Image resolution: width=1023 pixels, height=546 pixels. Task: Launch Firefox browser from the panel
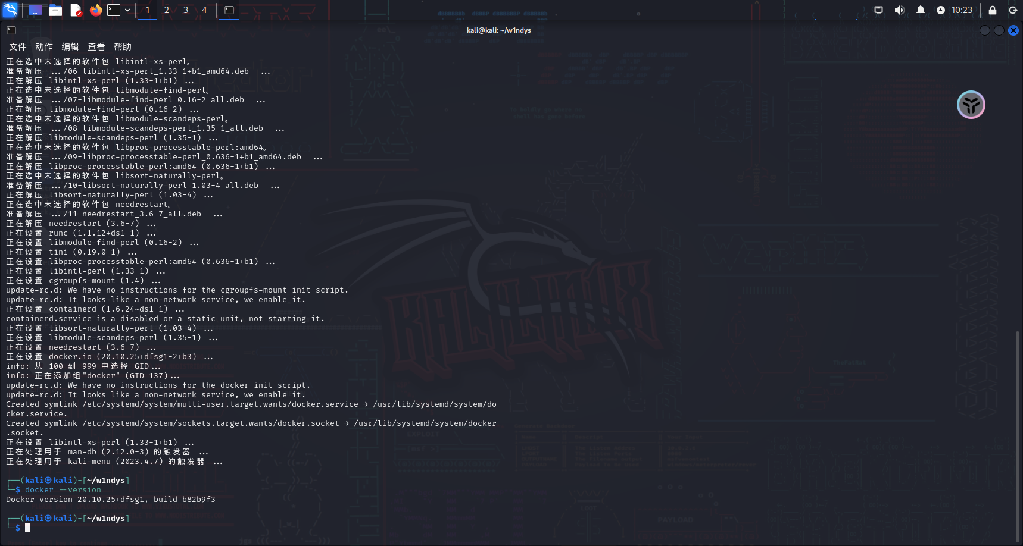95,10
